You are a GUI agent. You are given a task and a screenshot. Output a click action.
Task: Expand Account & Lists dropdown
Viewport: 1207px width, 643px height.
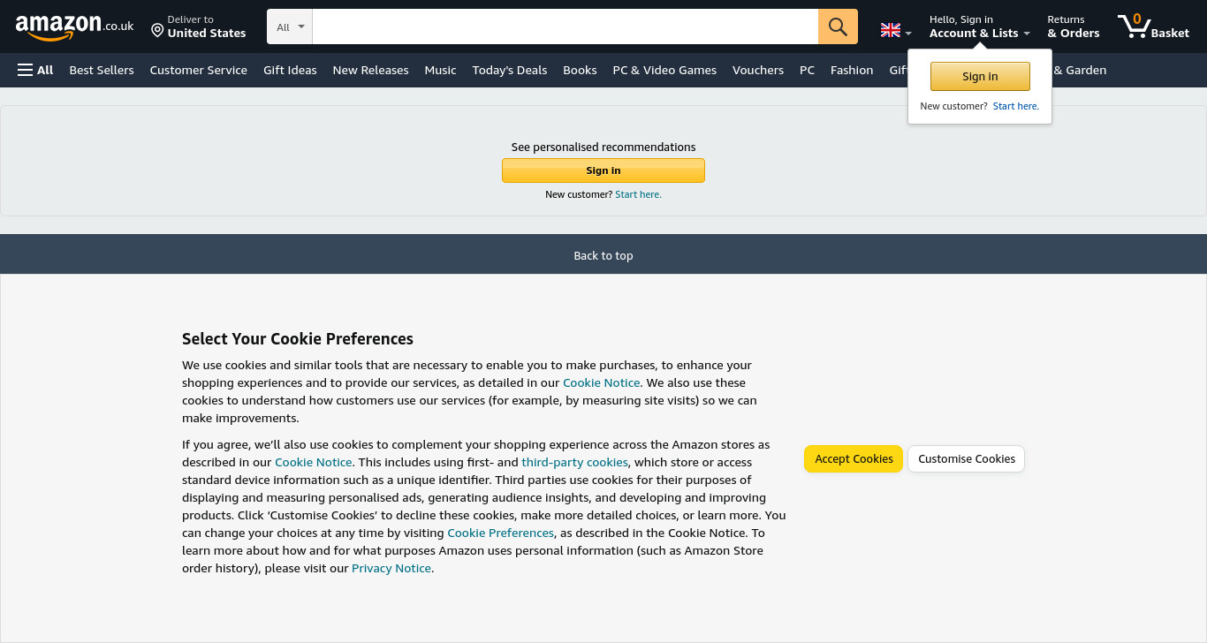pyautogui.click(x=980, y=26)
